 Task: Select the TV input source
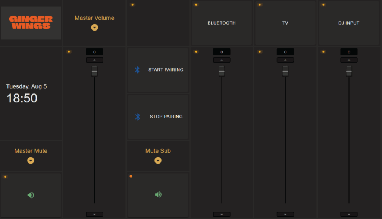285,23
